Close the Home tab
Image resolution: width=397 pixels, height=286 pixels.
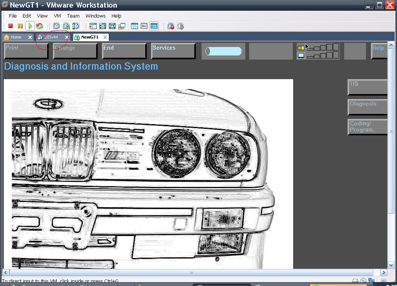[x=30, y=37]
